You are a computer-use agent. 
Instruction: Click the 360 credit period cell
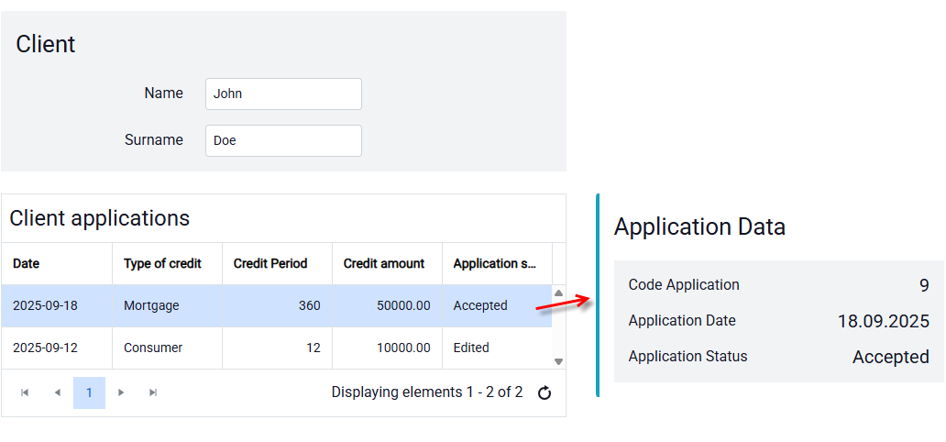tap(277, 305)
